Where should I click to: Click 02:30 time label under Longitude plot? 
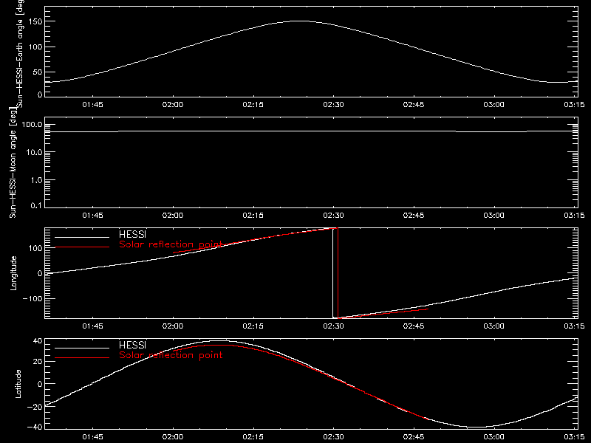point(334,326)
